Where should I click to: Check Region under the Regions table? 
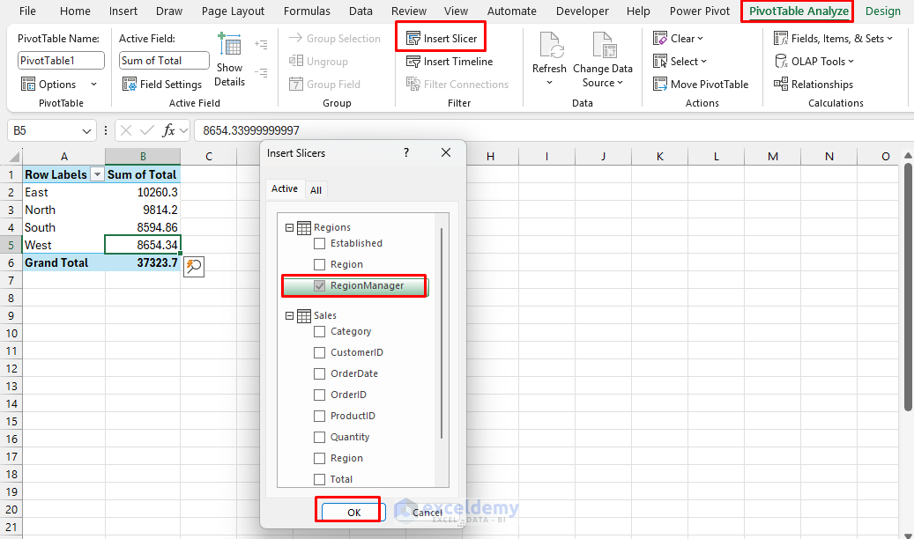tap(319, 264)
